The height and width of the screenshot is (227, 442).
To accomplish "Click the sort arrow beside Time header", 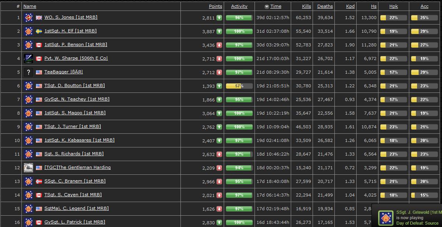I will (267, 7).
